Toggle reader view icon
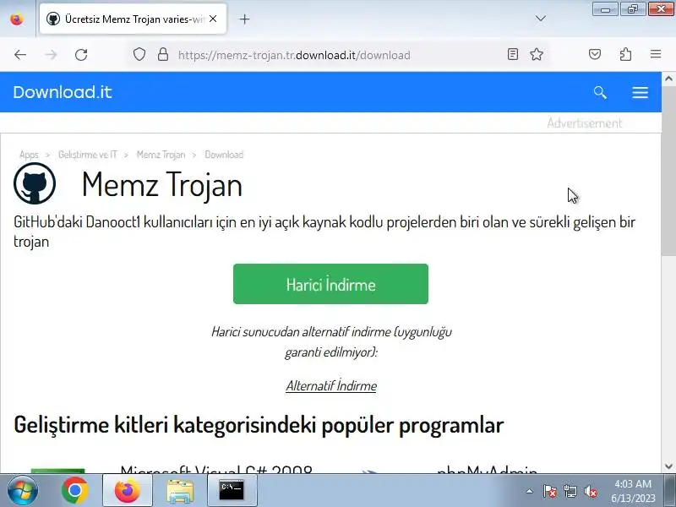The width and height of the screenshot is (676, 507). [x=513, y=54]
